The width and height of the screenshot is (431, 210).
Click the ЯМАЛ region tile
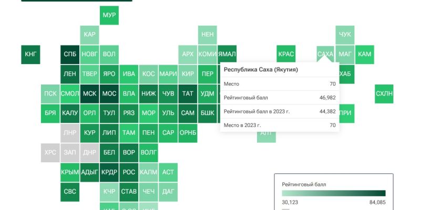point(227,54)
